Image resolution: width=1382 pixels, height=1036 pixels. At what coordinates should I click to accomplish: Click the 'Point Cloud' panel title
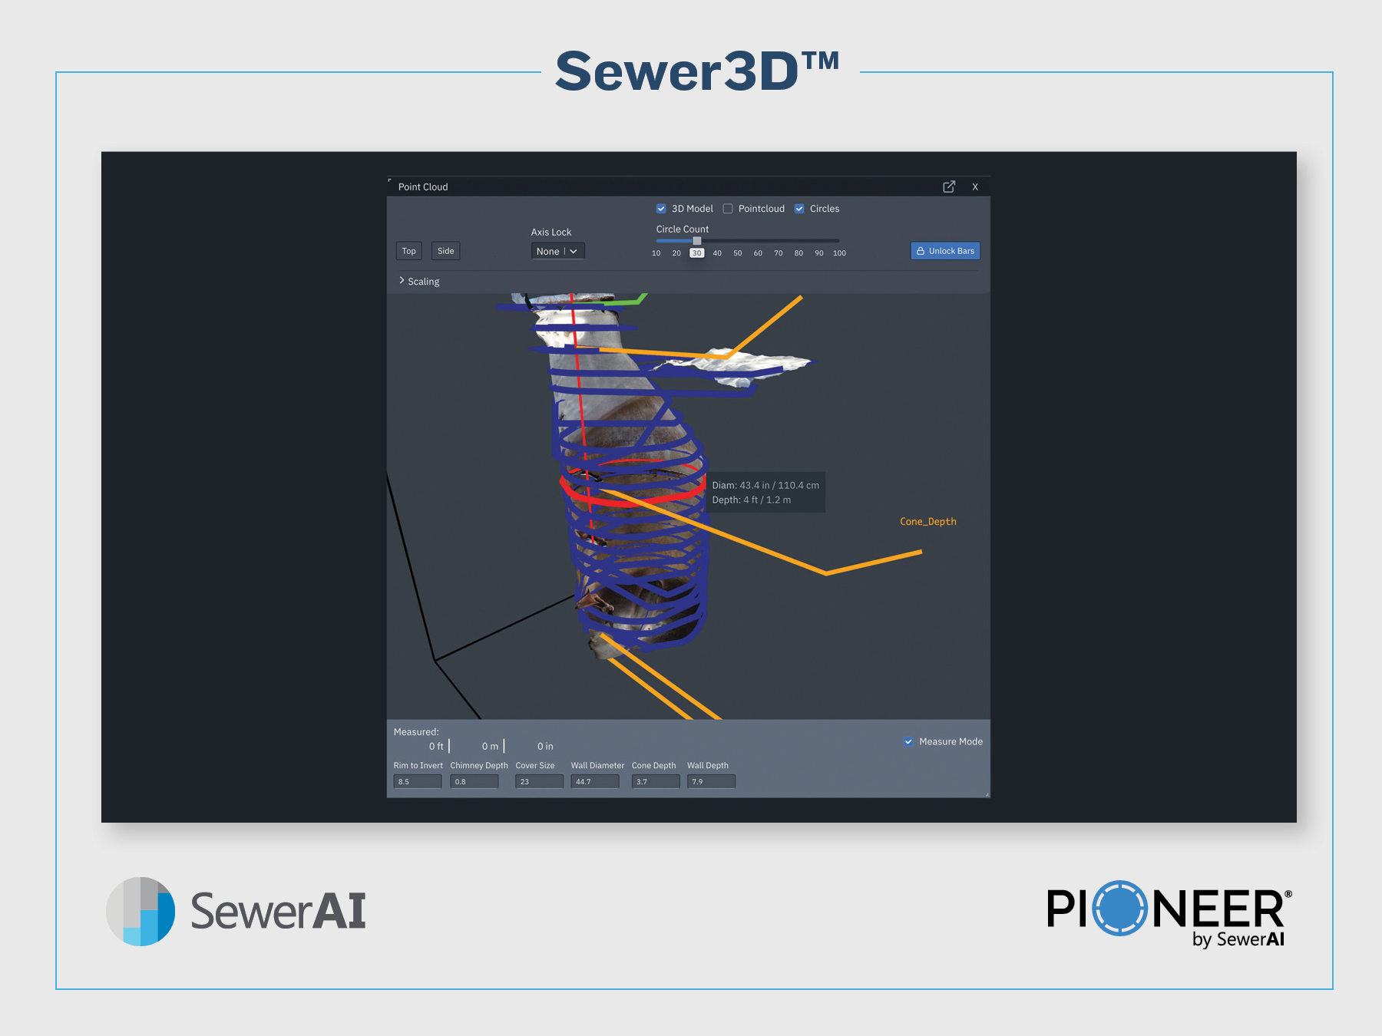pyautogui.click(x=423, y=186)
